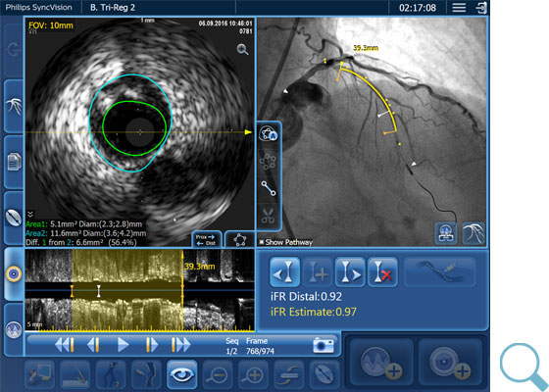Screen dimensions: 549x392
Task: Play the IVUS sequence
Action: click(x=123, y=345)
